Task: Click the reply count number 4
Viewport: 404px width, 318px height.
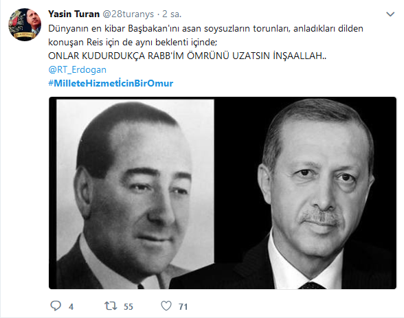Action: coord(71,307)
